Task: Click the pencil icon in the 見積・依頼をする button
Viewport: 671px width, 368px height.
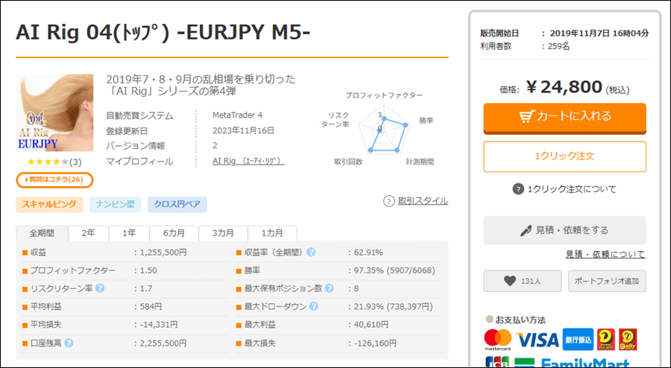Action: click(526, 230)
